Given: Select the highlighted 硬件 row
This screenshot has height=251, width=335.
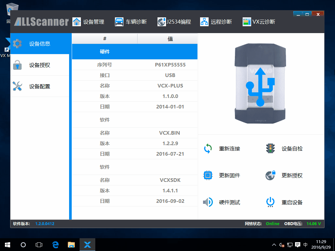Looking at the screenshot, I should pyautogui.click(x=135, y=51).
